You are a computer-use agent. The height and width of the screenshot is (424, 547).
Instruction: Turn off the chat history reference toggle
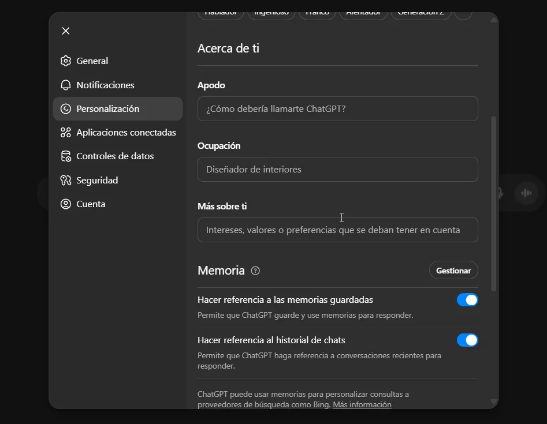coord(467,340)
